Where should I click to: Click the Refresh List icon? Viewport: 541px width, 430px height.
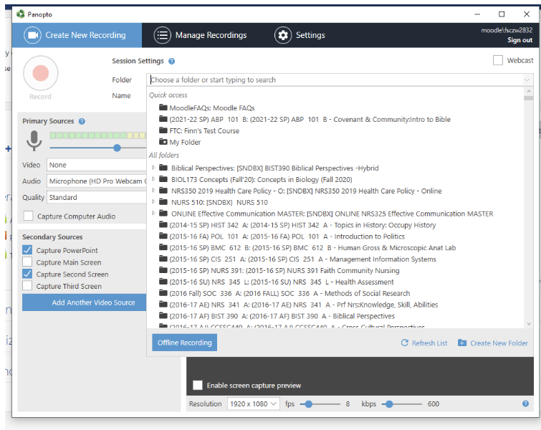pyautogui.click(x=405, y=343)
